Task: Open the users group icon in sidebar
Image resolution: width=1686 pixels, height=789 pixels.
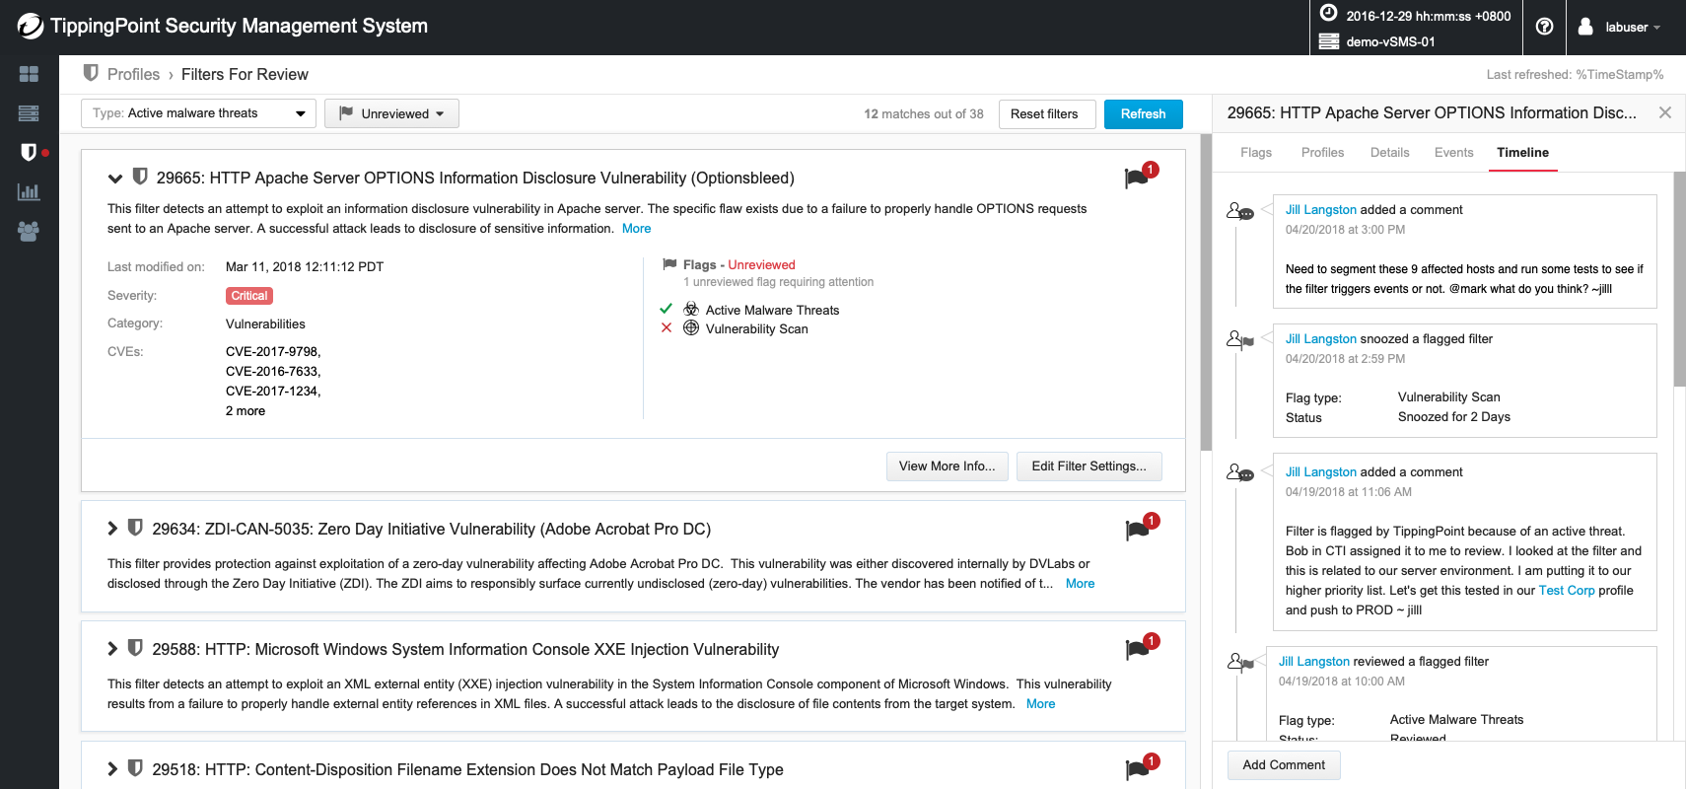Action: (29, 231)
